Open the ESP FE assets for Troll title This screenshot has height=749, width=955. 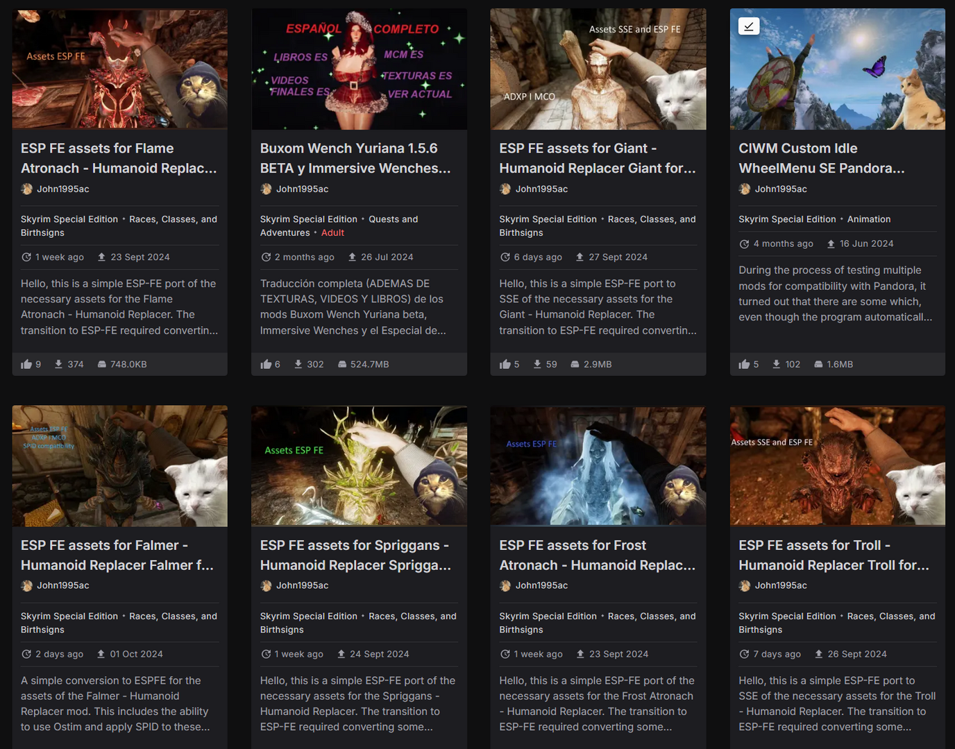click(x=834, y=556)
